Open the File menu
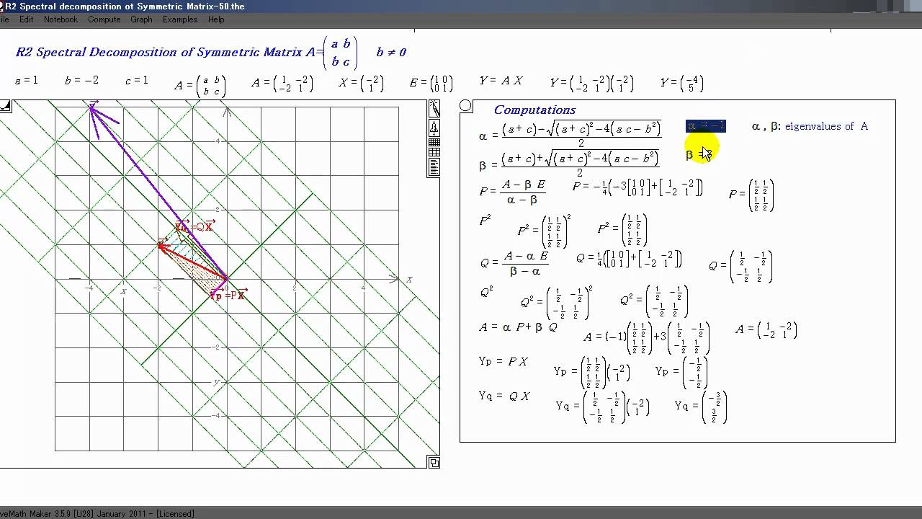 [x=4, y=19]
